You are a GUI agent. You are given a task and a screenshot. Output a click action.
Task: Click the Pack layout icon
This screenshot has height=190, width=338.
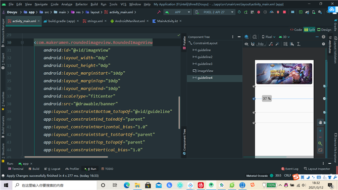(x=286, y=44)
